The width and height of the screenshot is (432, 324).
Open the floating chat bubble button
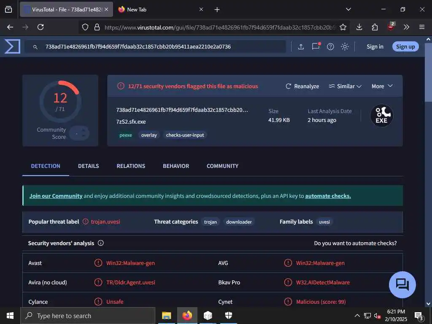point(402,285)
